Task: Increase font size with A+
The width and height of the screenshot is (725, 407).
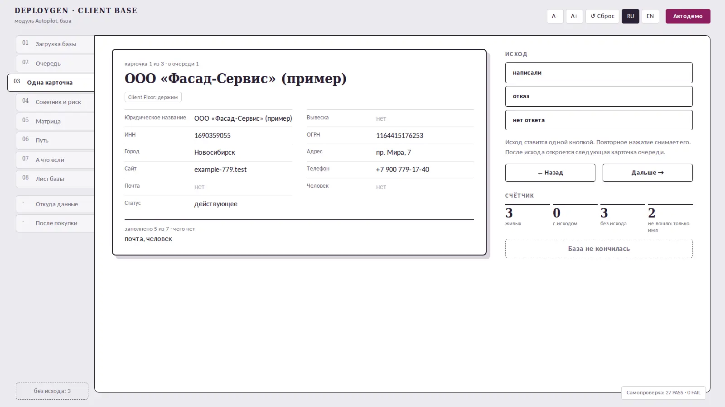Action: click(x=574, y=16)
